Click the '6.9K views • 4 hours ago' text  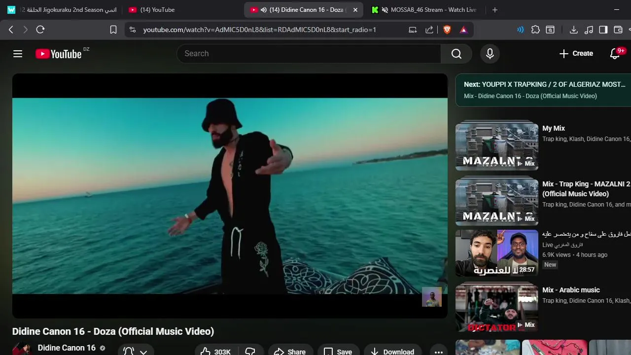pyautogui.click(x=575, y=255)
